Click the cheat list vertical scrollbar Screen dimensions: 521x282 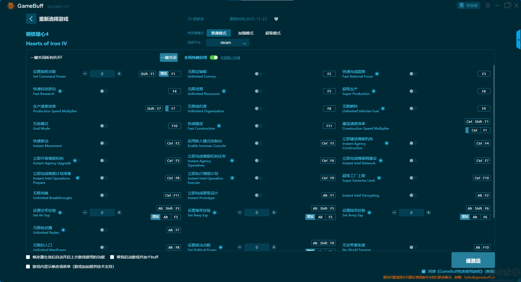click(494, 141)
